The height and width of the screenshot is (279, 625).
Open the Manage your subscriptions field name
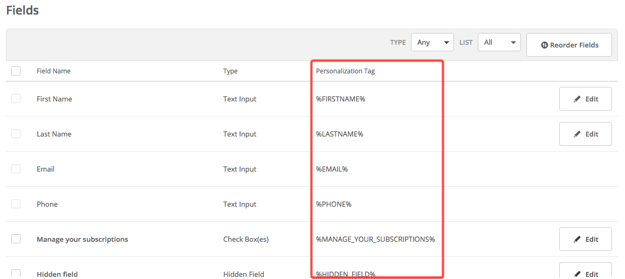pyautogui.click(x=82, y=239)
